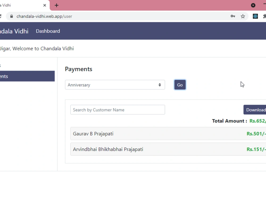Open the React Developer Tools extension icon
The height and width of the screenshot is (199, 266).
255,16
